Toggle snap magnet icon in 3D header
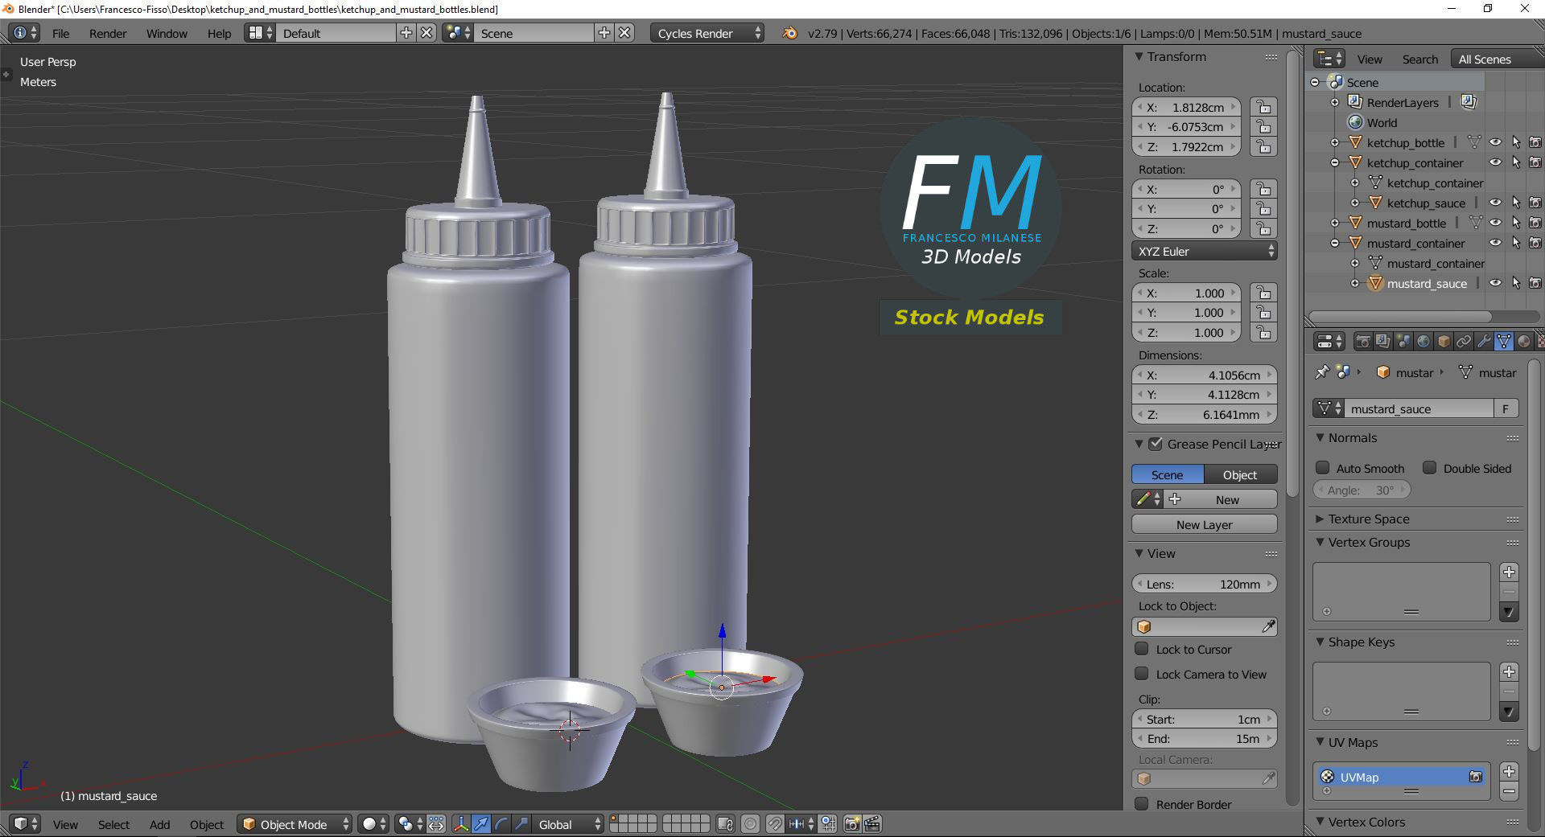Screen dimensions: 1545x837 coord(774,824)
